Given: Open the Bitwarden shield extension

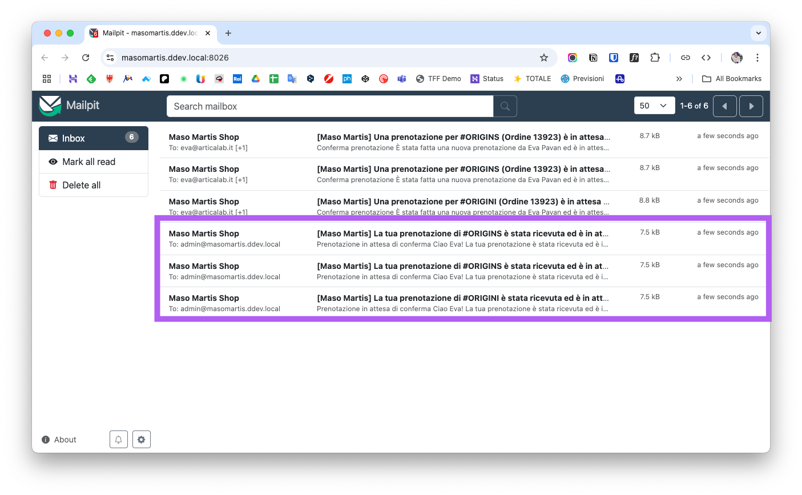Looking at the screenshot, I should pyautogui.click(x=614, y=58).
